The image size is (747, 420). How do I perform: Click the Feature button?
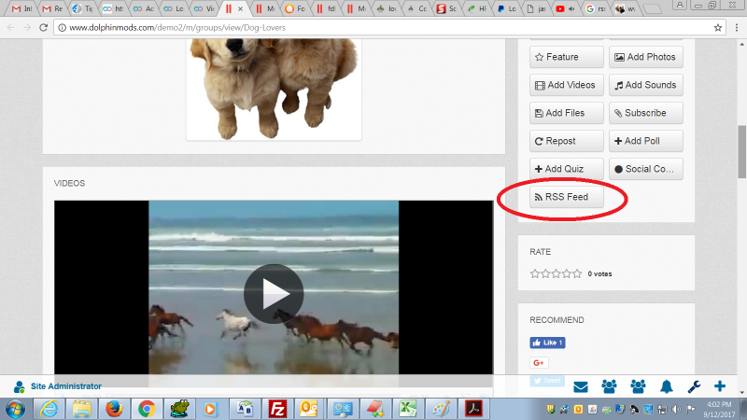pos(567,57)
